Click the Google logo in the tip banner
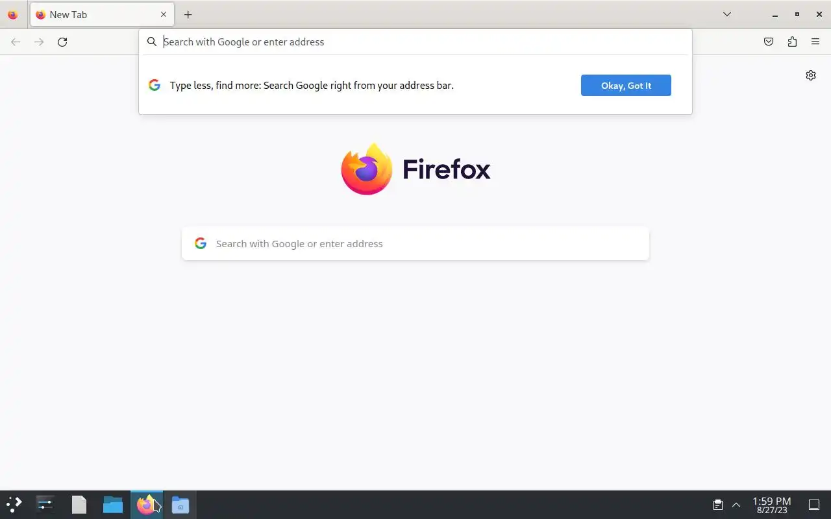The height and width of the screenshot is (519, 831). point(155,85)
